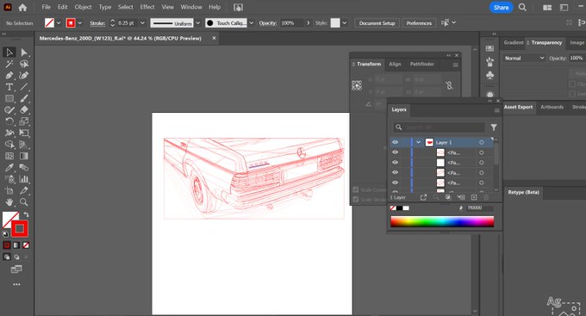
Task: Pick the Eraser tool
Action: pyautogui.click(x=24, y=110)
